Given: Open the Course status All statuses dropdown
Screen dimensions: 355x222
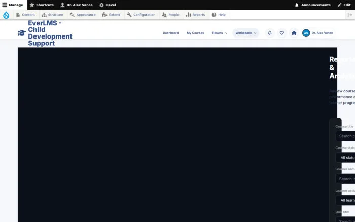Looking at the screenshot, I should 345,158.
